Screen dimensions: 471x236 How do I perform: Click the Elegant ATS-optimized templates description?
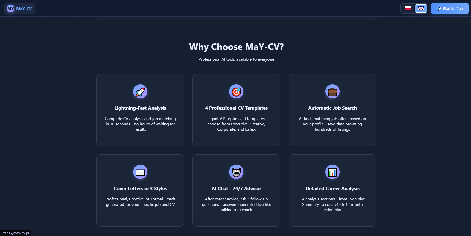[236, 124]
